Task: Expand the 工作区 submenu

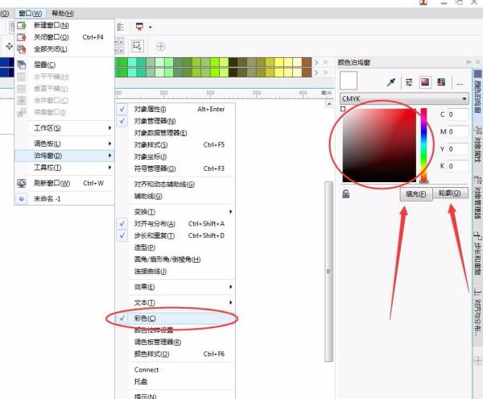Action: click(x=64, y=128)
